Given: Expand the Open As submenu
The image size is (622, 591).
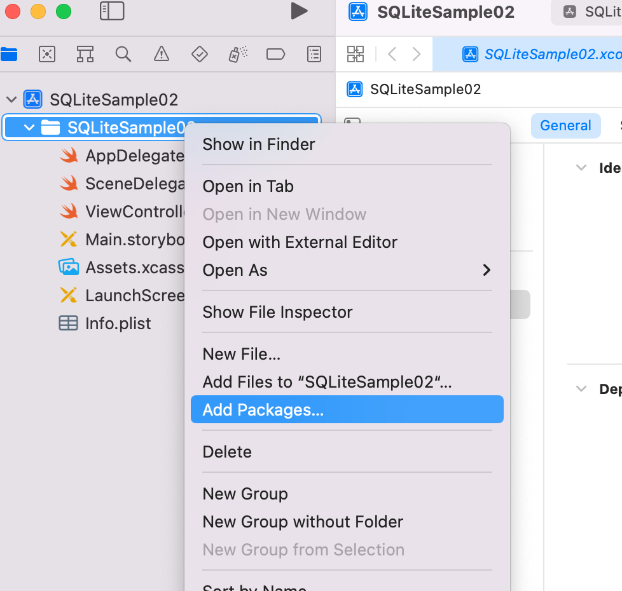Looking at the screenshot, I should point(487,270).
